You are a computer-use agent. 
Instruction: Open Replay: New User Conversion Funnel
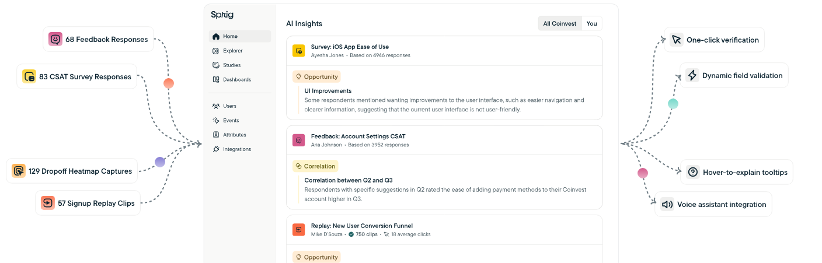[x=361, y=226]
